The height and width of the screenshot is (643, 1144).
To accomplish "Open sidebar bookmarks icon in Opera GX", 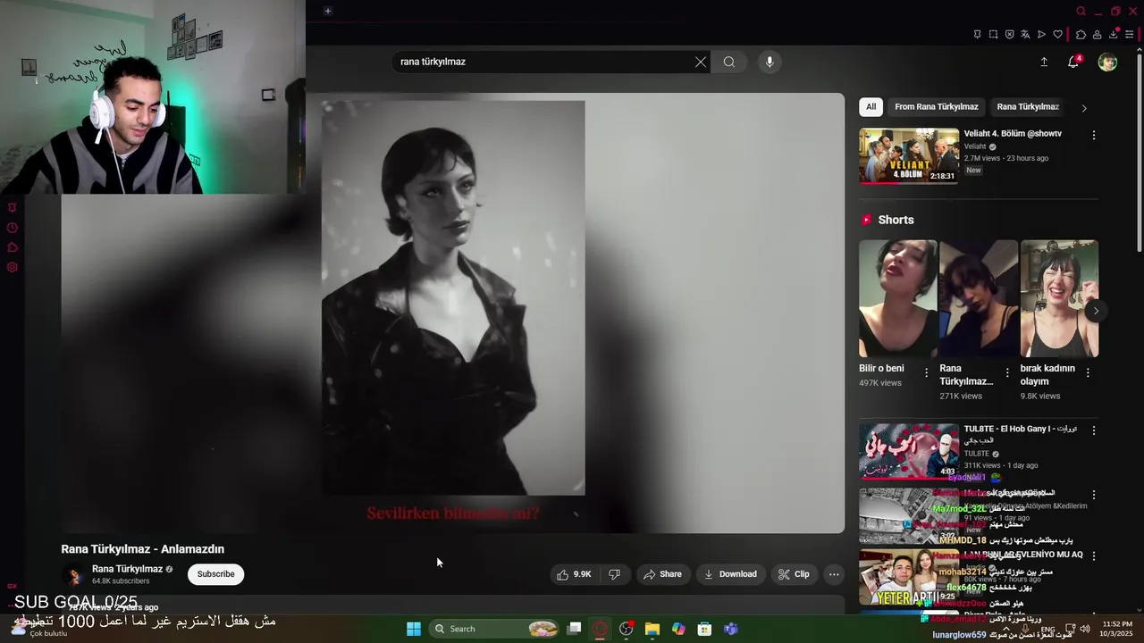I will coord(13,208).
